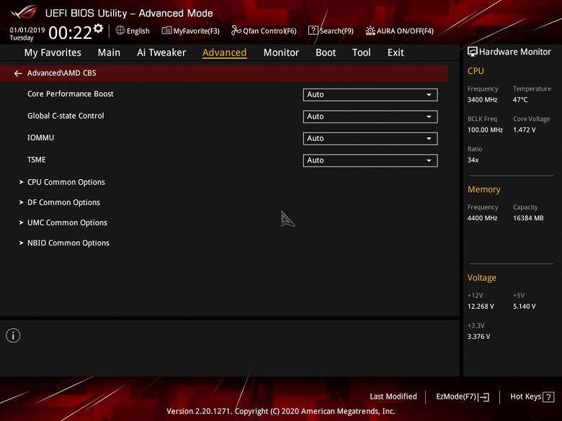Open the Tool tab
Image resolution: width=562 pixels, height=421 pixels.
[x=361, y=53]
